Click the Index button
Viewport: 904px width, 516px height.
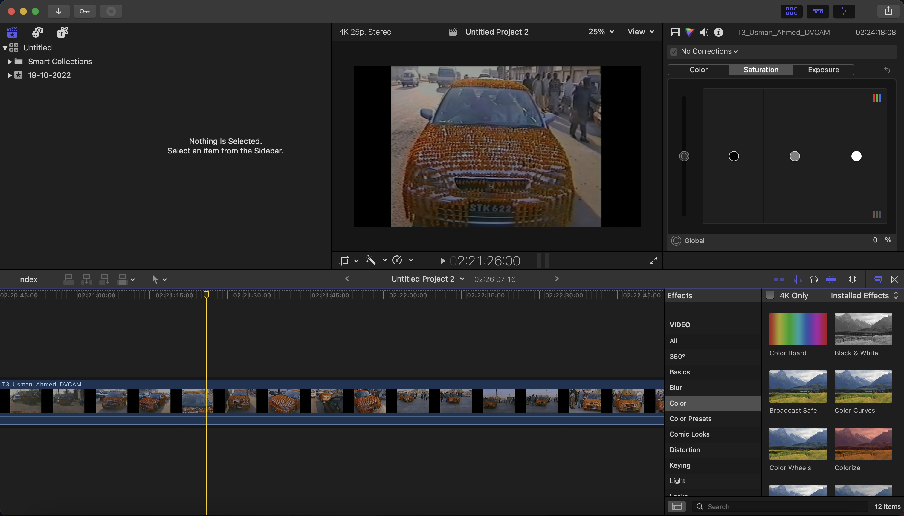pyautogui.click(x=27, y=279)
